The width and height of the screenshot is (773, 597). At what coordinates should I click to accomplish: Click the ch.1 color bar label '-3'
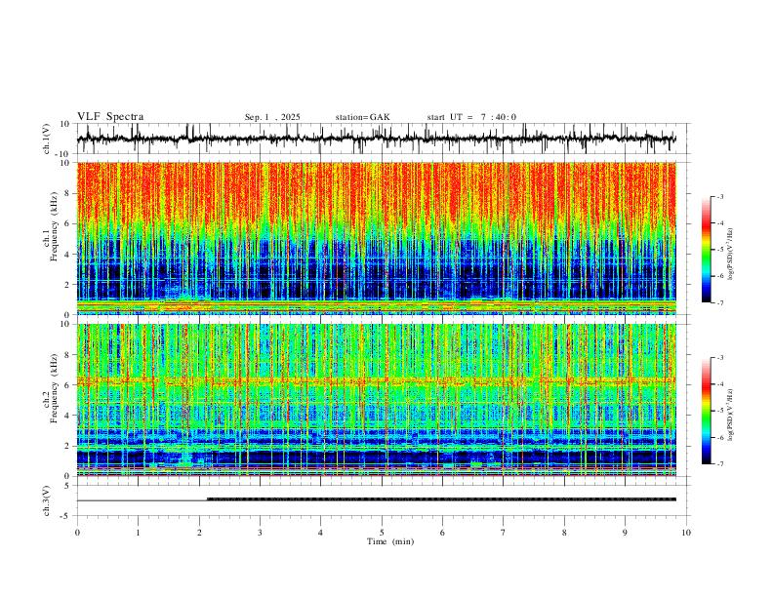[x=719, y=196]
